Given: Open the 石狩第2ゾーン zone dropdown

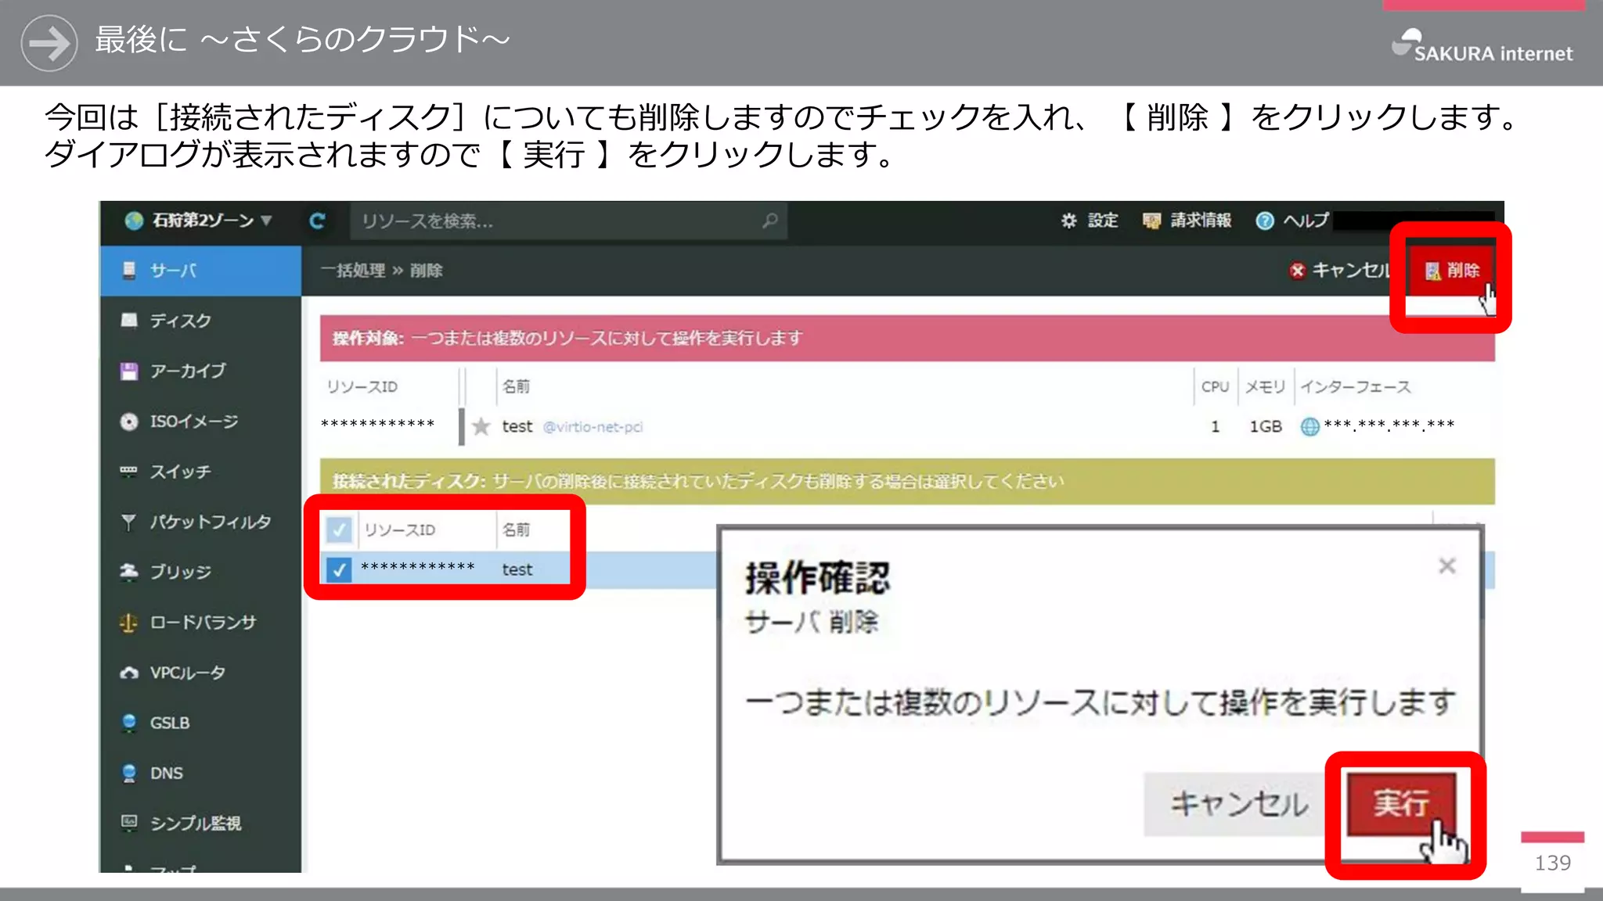Looking at the screenshot, I should tap(199, 221).
